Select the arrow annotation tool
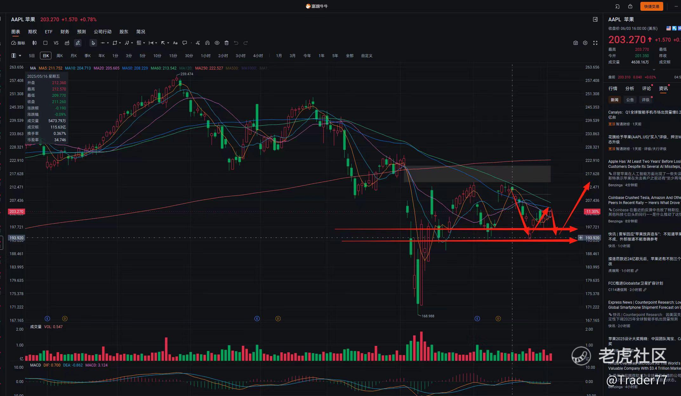The width and height of the screenshot is (681, 396). coord(163,43)
